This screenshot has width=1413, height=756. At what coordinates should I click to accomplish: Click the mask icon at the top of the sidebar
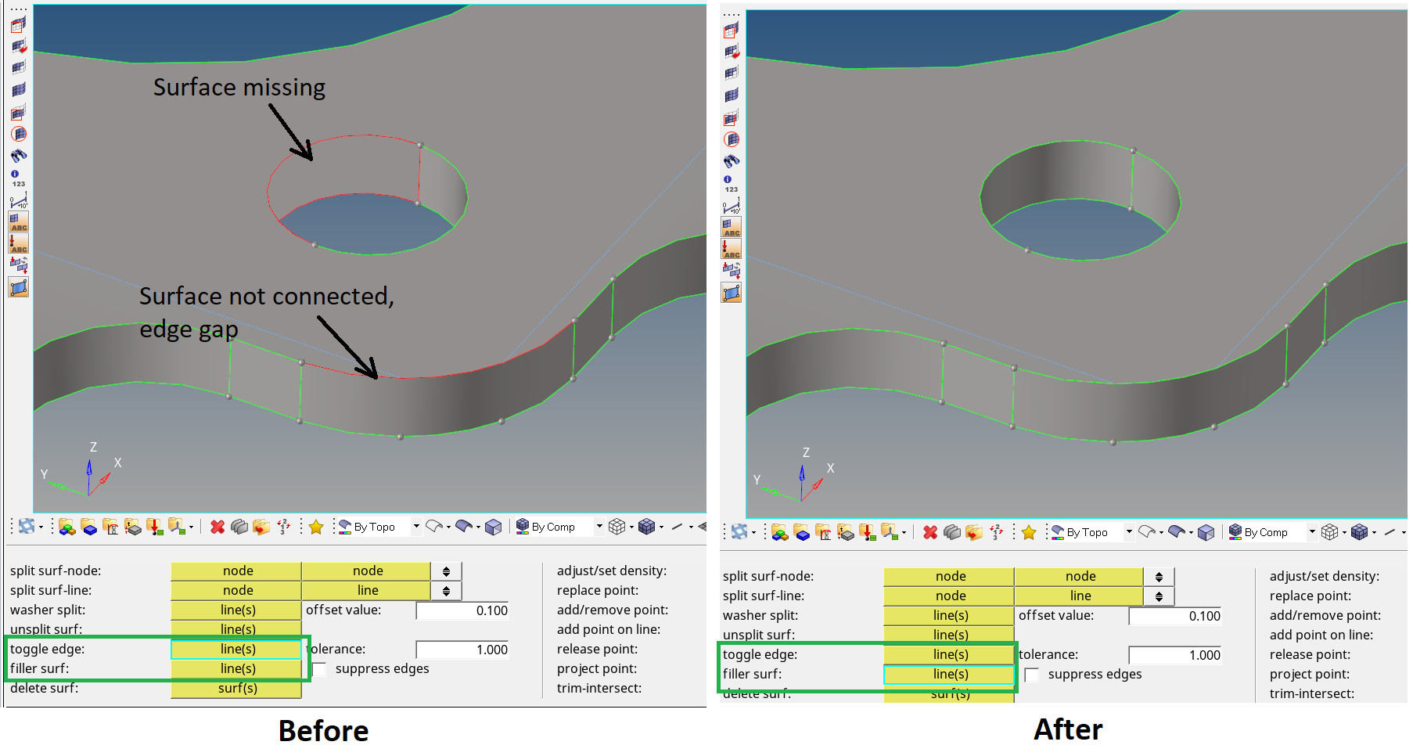18,26
